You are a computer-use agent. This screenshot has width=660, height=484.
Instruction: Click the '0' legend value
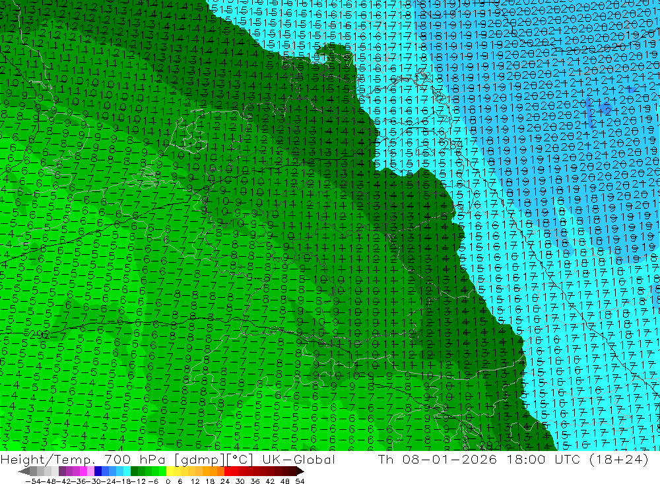tap(168, 481)
